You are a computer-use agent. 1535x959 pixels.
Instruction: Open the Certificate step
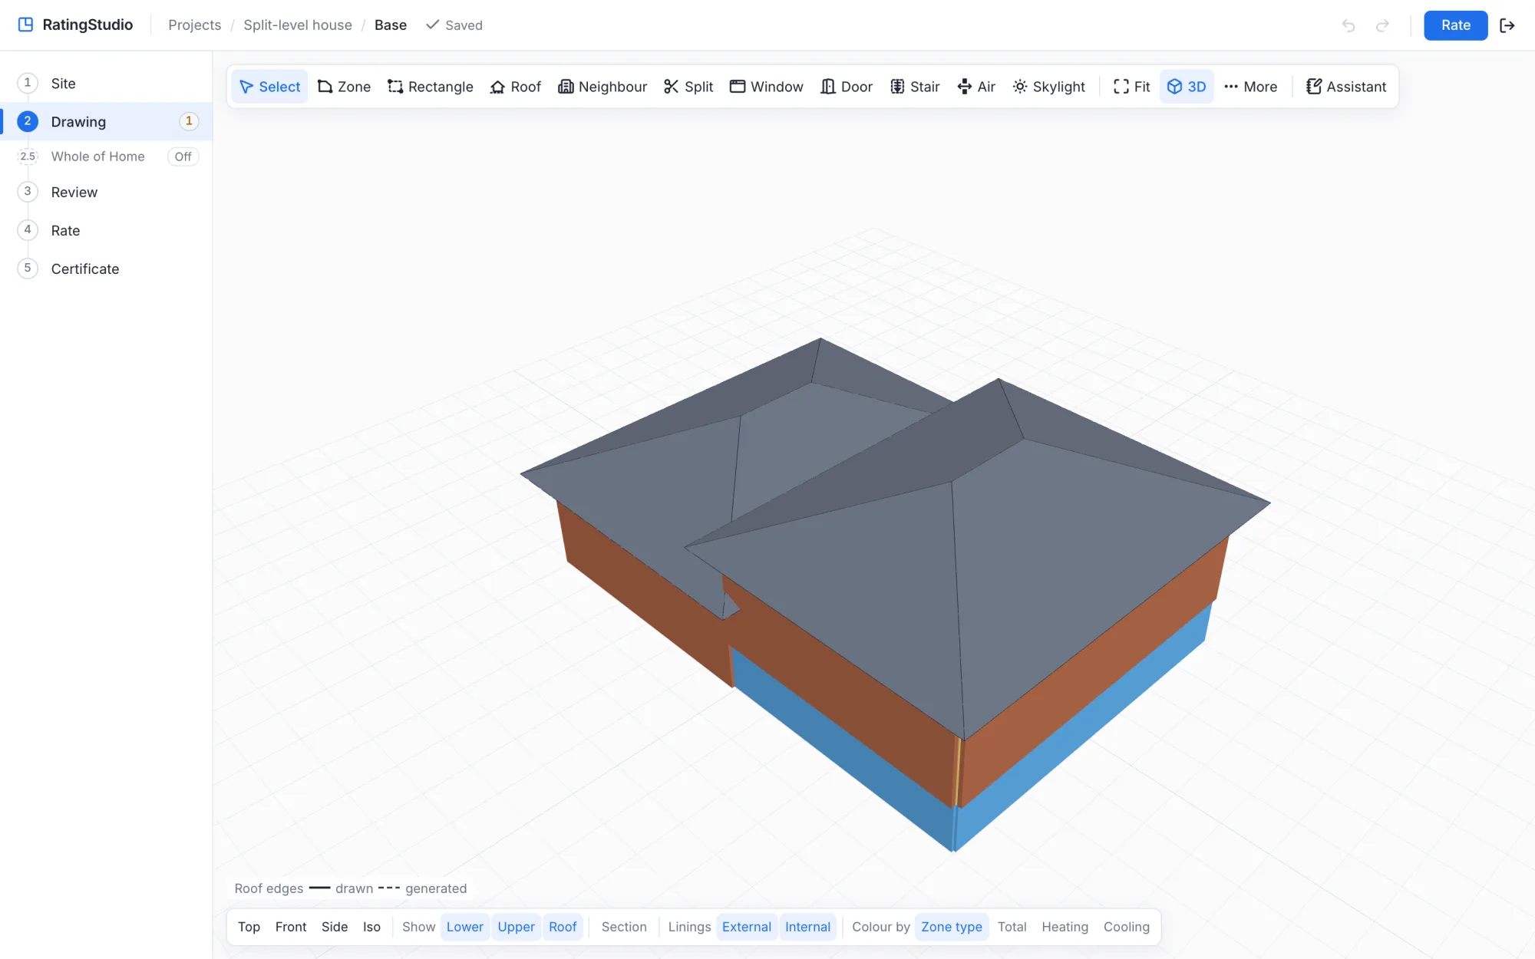coord(106,269)
